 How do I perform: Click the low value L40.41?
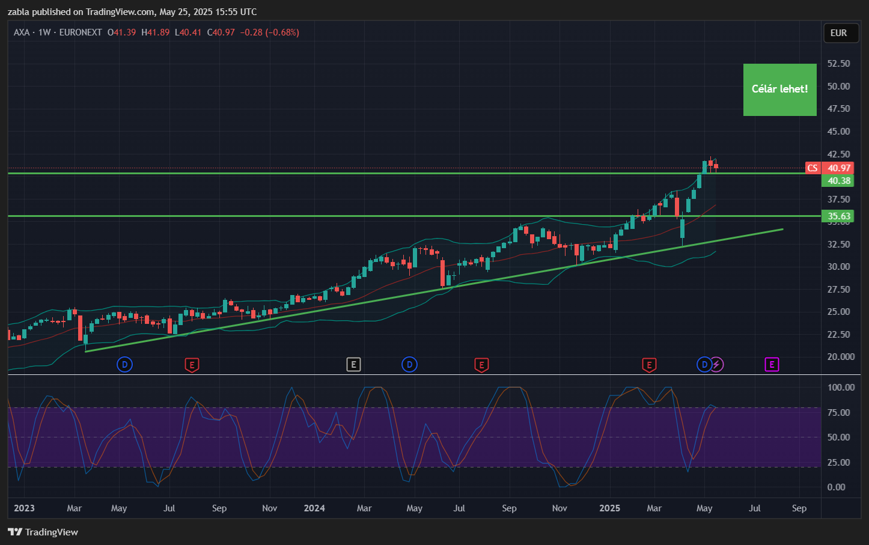coord(188,32)
